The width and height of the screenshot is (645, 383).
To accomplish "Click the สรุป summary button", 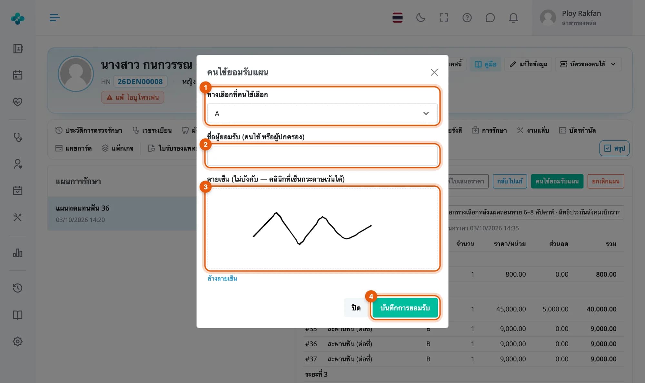I will tap(614, 148).
